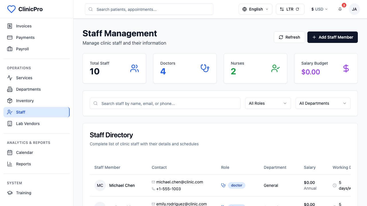Screen dimensions: 367x206
Task: Click the Payments credit card icon
Action: click(x=10, y=37)
